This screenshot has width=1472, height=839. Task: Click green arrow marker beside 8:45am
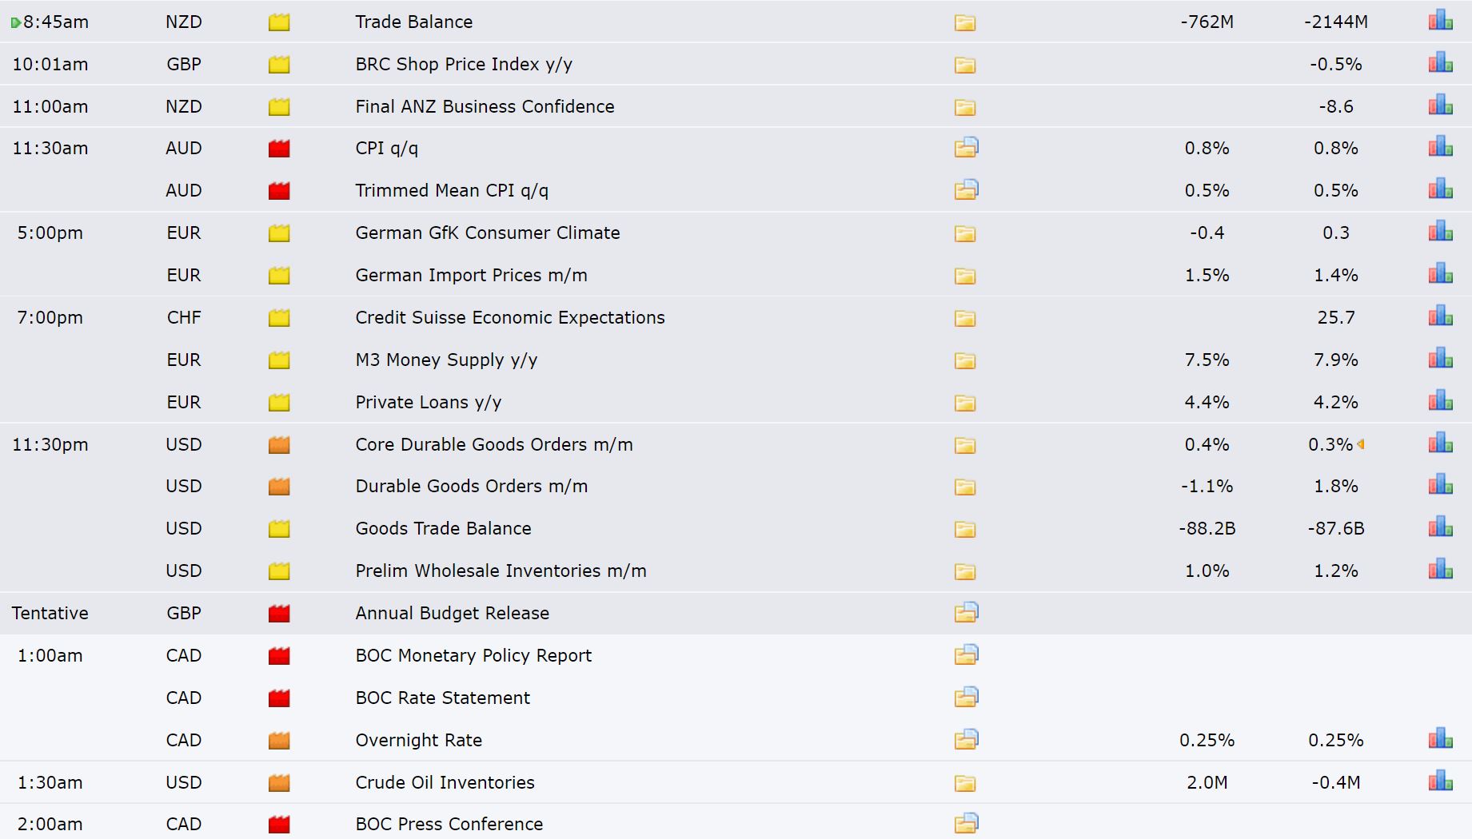click(15, 23)
